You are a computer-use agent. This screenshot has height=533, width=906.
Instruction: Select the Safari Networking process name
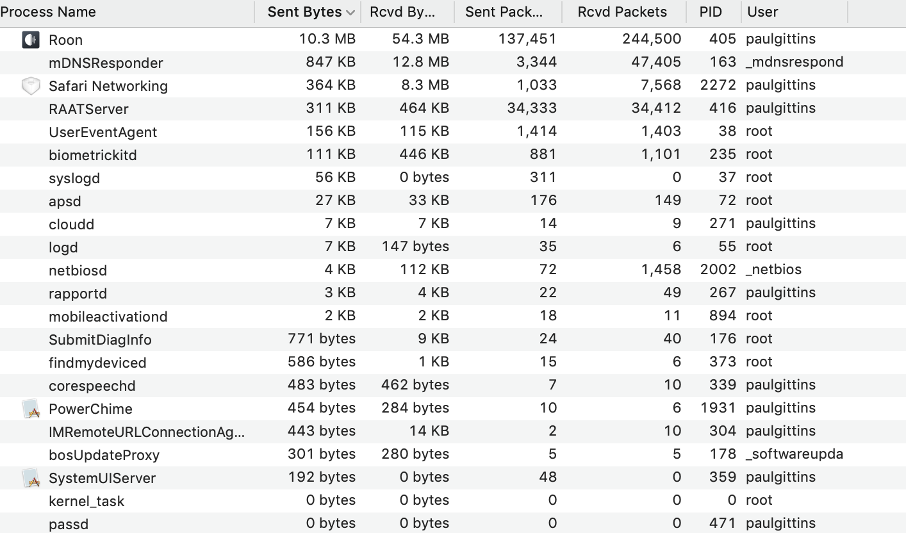click(108, 86)
